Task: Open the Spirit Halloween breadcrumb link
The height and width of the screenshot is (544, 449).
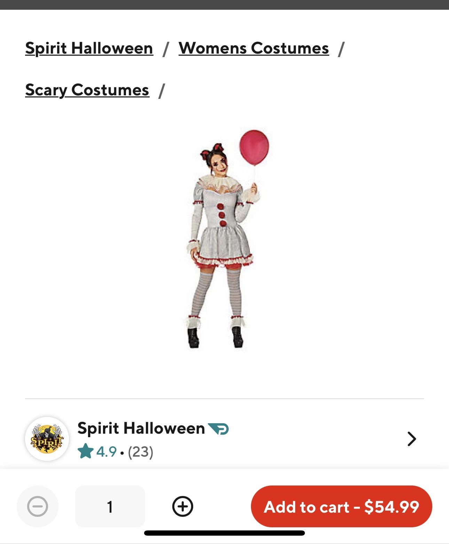Action: [88, 48]
